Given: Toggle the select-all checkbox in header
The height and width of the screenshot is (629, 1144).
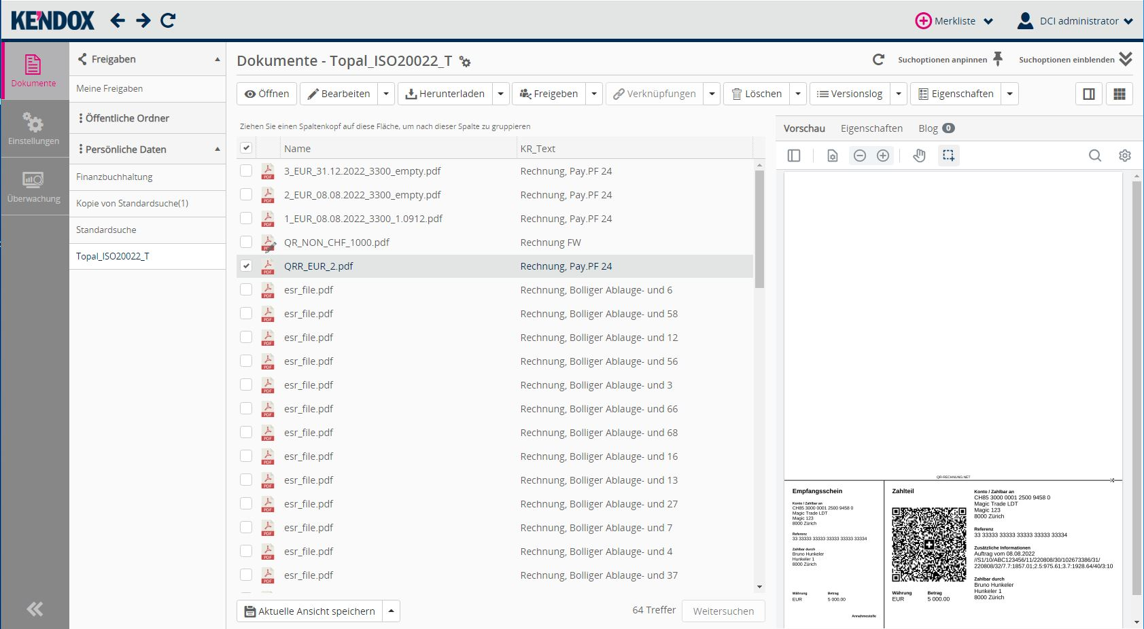Looking at the screenshot, I should [x=246, y=148].
